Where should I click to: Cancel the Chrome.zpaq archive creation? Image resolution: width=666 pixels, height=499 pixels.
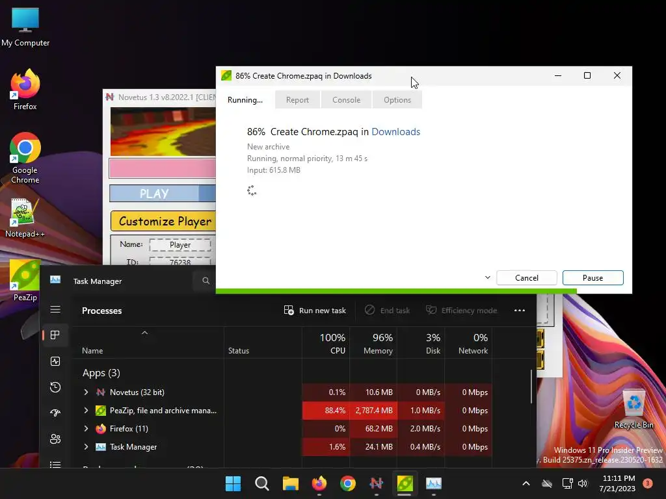tap(527, 278)
